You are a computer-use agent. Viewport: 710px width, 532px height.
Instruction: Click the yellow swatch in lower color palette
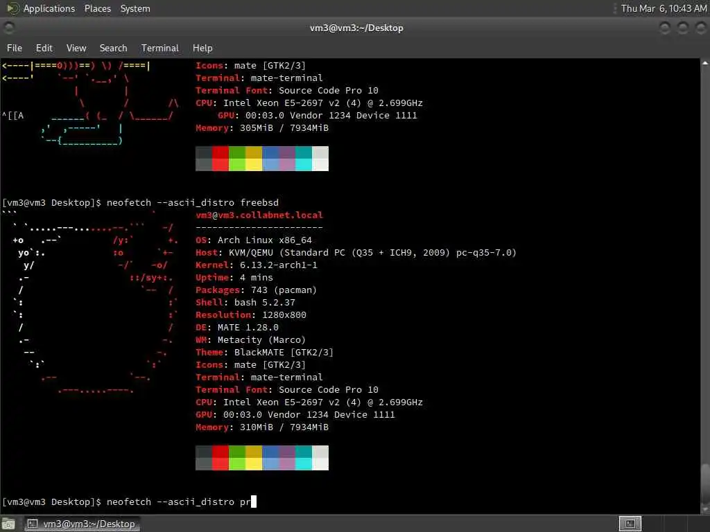pyautogui.click(x=254, y=458)
